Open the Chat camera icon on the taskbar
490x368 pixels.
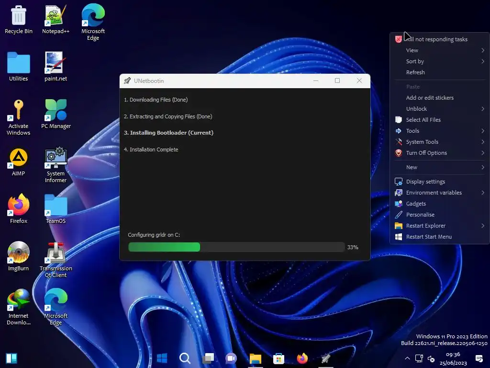pos(231,358)
